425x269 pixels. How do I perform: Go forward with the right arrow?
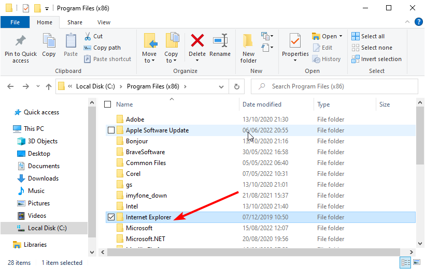(x=26, y=86)
